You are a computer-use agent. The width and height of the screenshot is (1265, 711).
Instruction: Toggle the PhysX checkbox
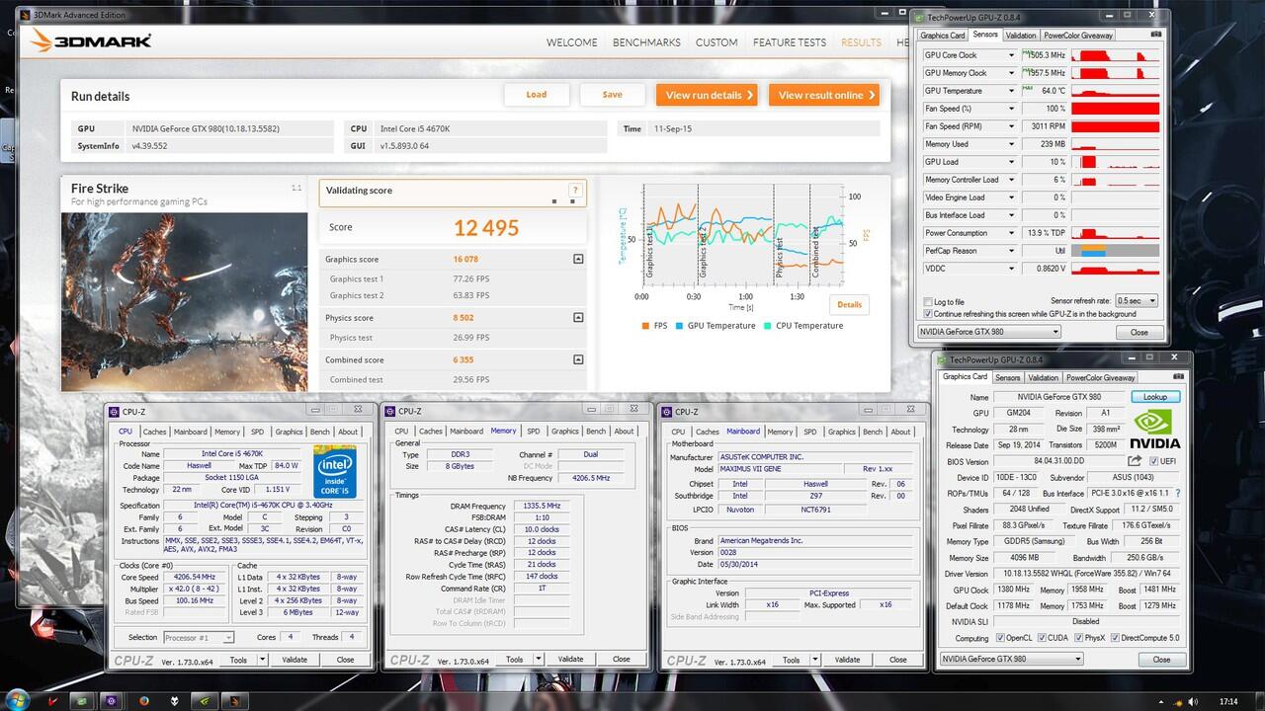[1077, 638]
